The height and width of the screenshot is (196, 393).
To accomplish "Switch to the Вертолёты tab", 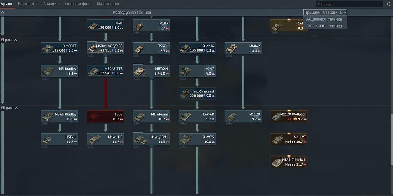I will point(28,4).
